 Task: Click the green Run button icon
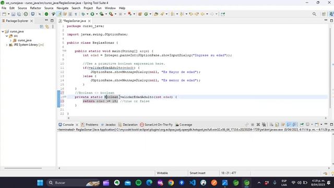coord(92,14)
